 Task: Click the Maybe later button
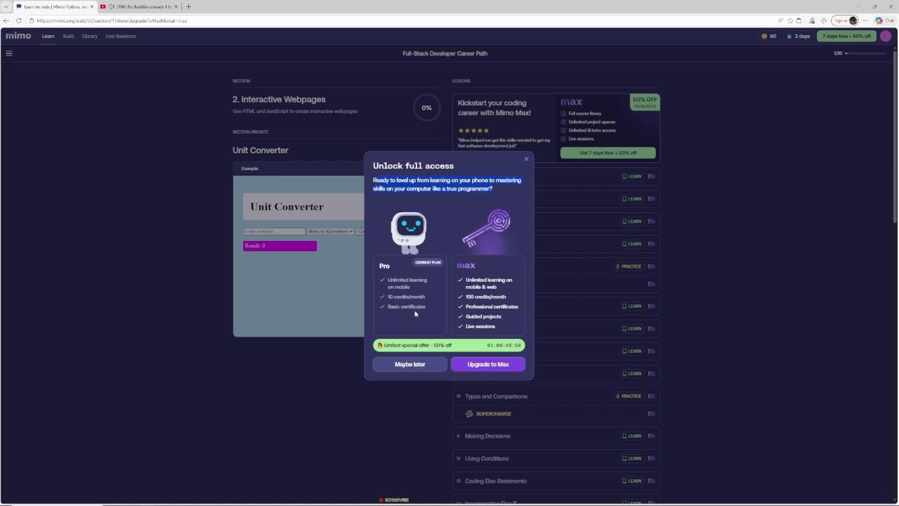[x=410, y=364]
